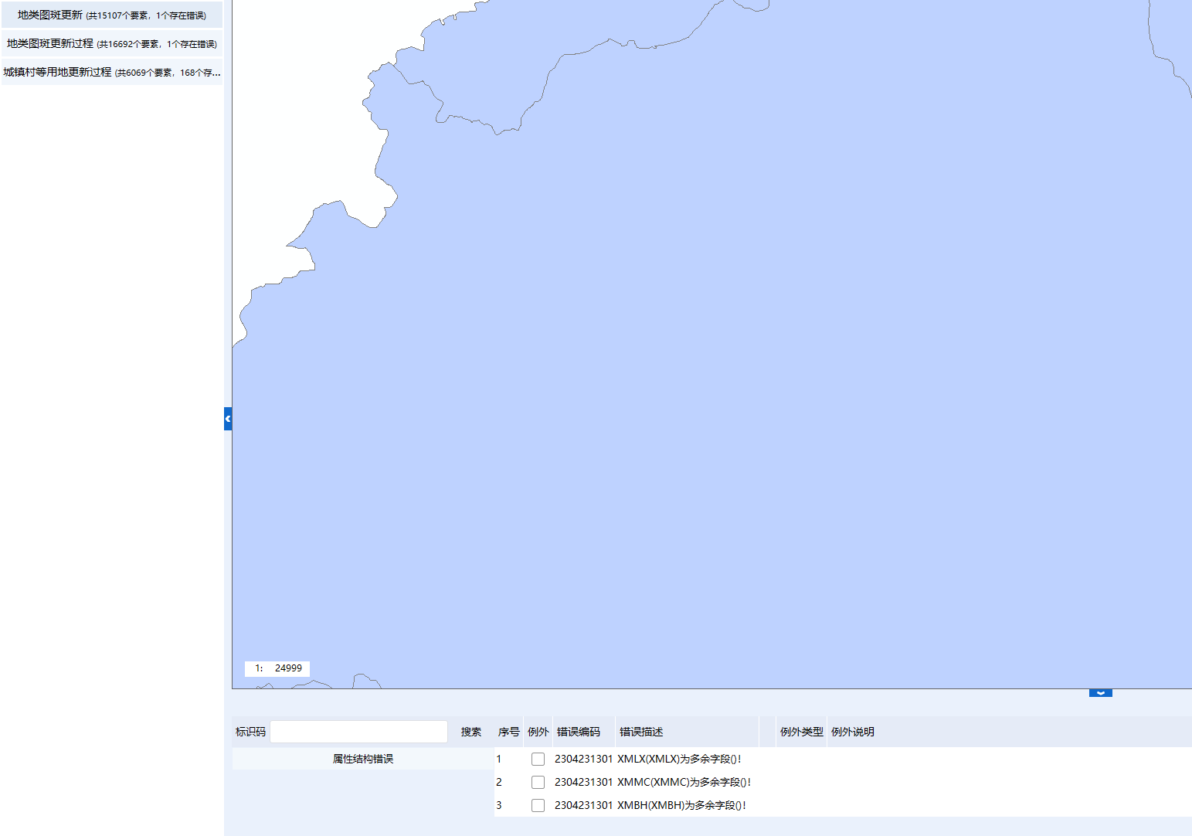Click the 例外类型 column header
The width and height of the screenshot is (1192, 836).
[801, 732]
